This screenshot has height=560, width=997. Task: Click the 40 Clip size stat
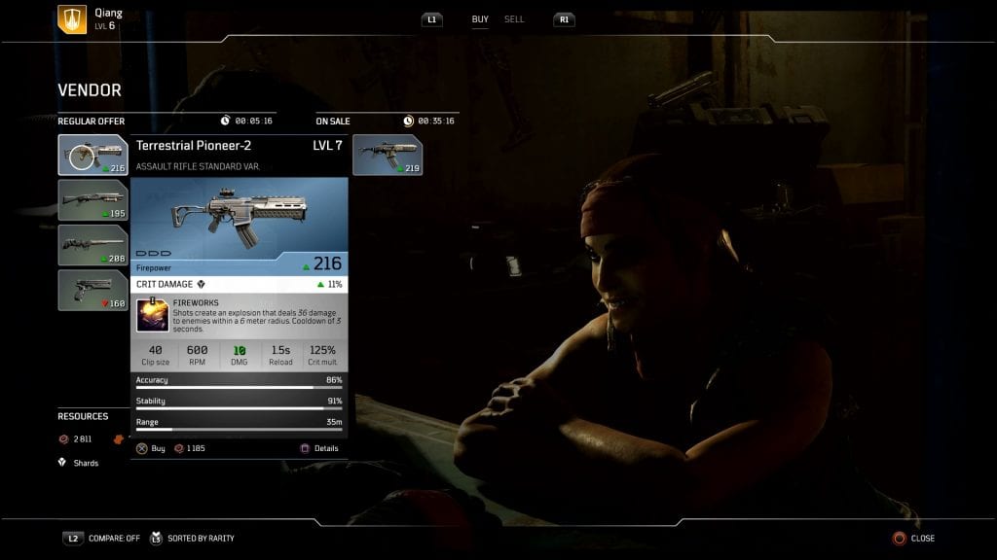point(155,355)
